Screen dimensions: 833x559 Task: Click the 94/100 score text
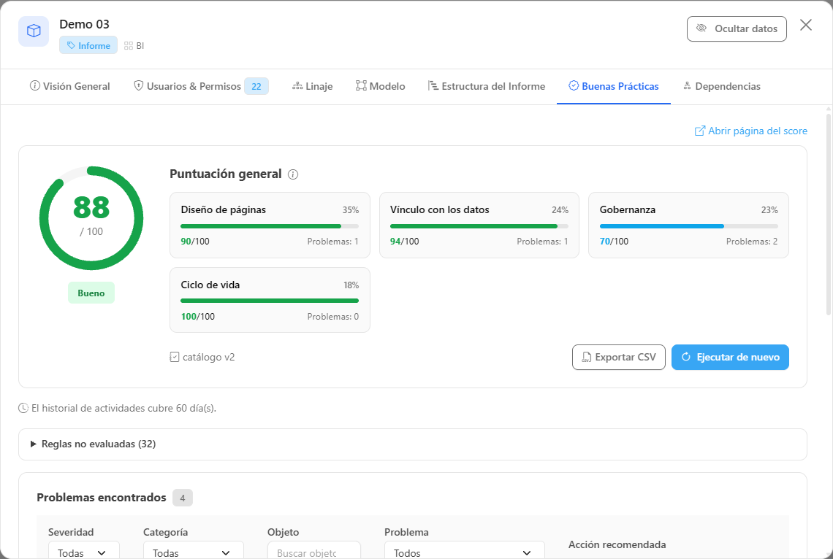click(x=404, y=242)
